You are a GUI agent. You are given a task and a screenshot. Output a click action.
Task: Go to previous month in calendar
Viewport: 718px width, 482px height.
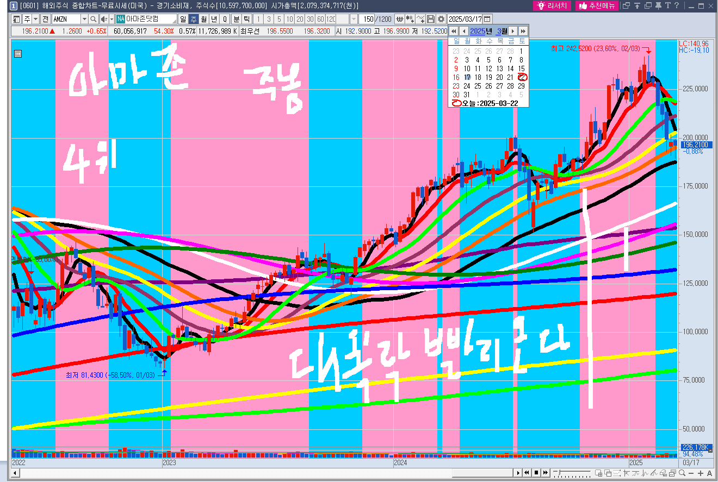tap(464, 31)
